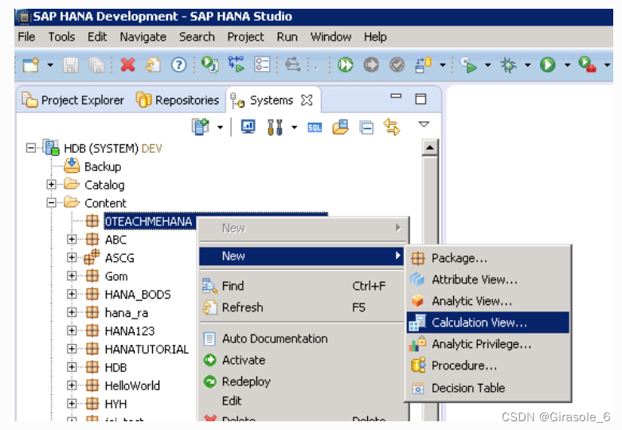Screen dimensions: 622x430
Task: Click the External Tools run icon with toolbox
Action: [587, 64]
